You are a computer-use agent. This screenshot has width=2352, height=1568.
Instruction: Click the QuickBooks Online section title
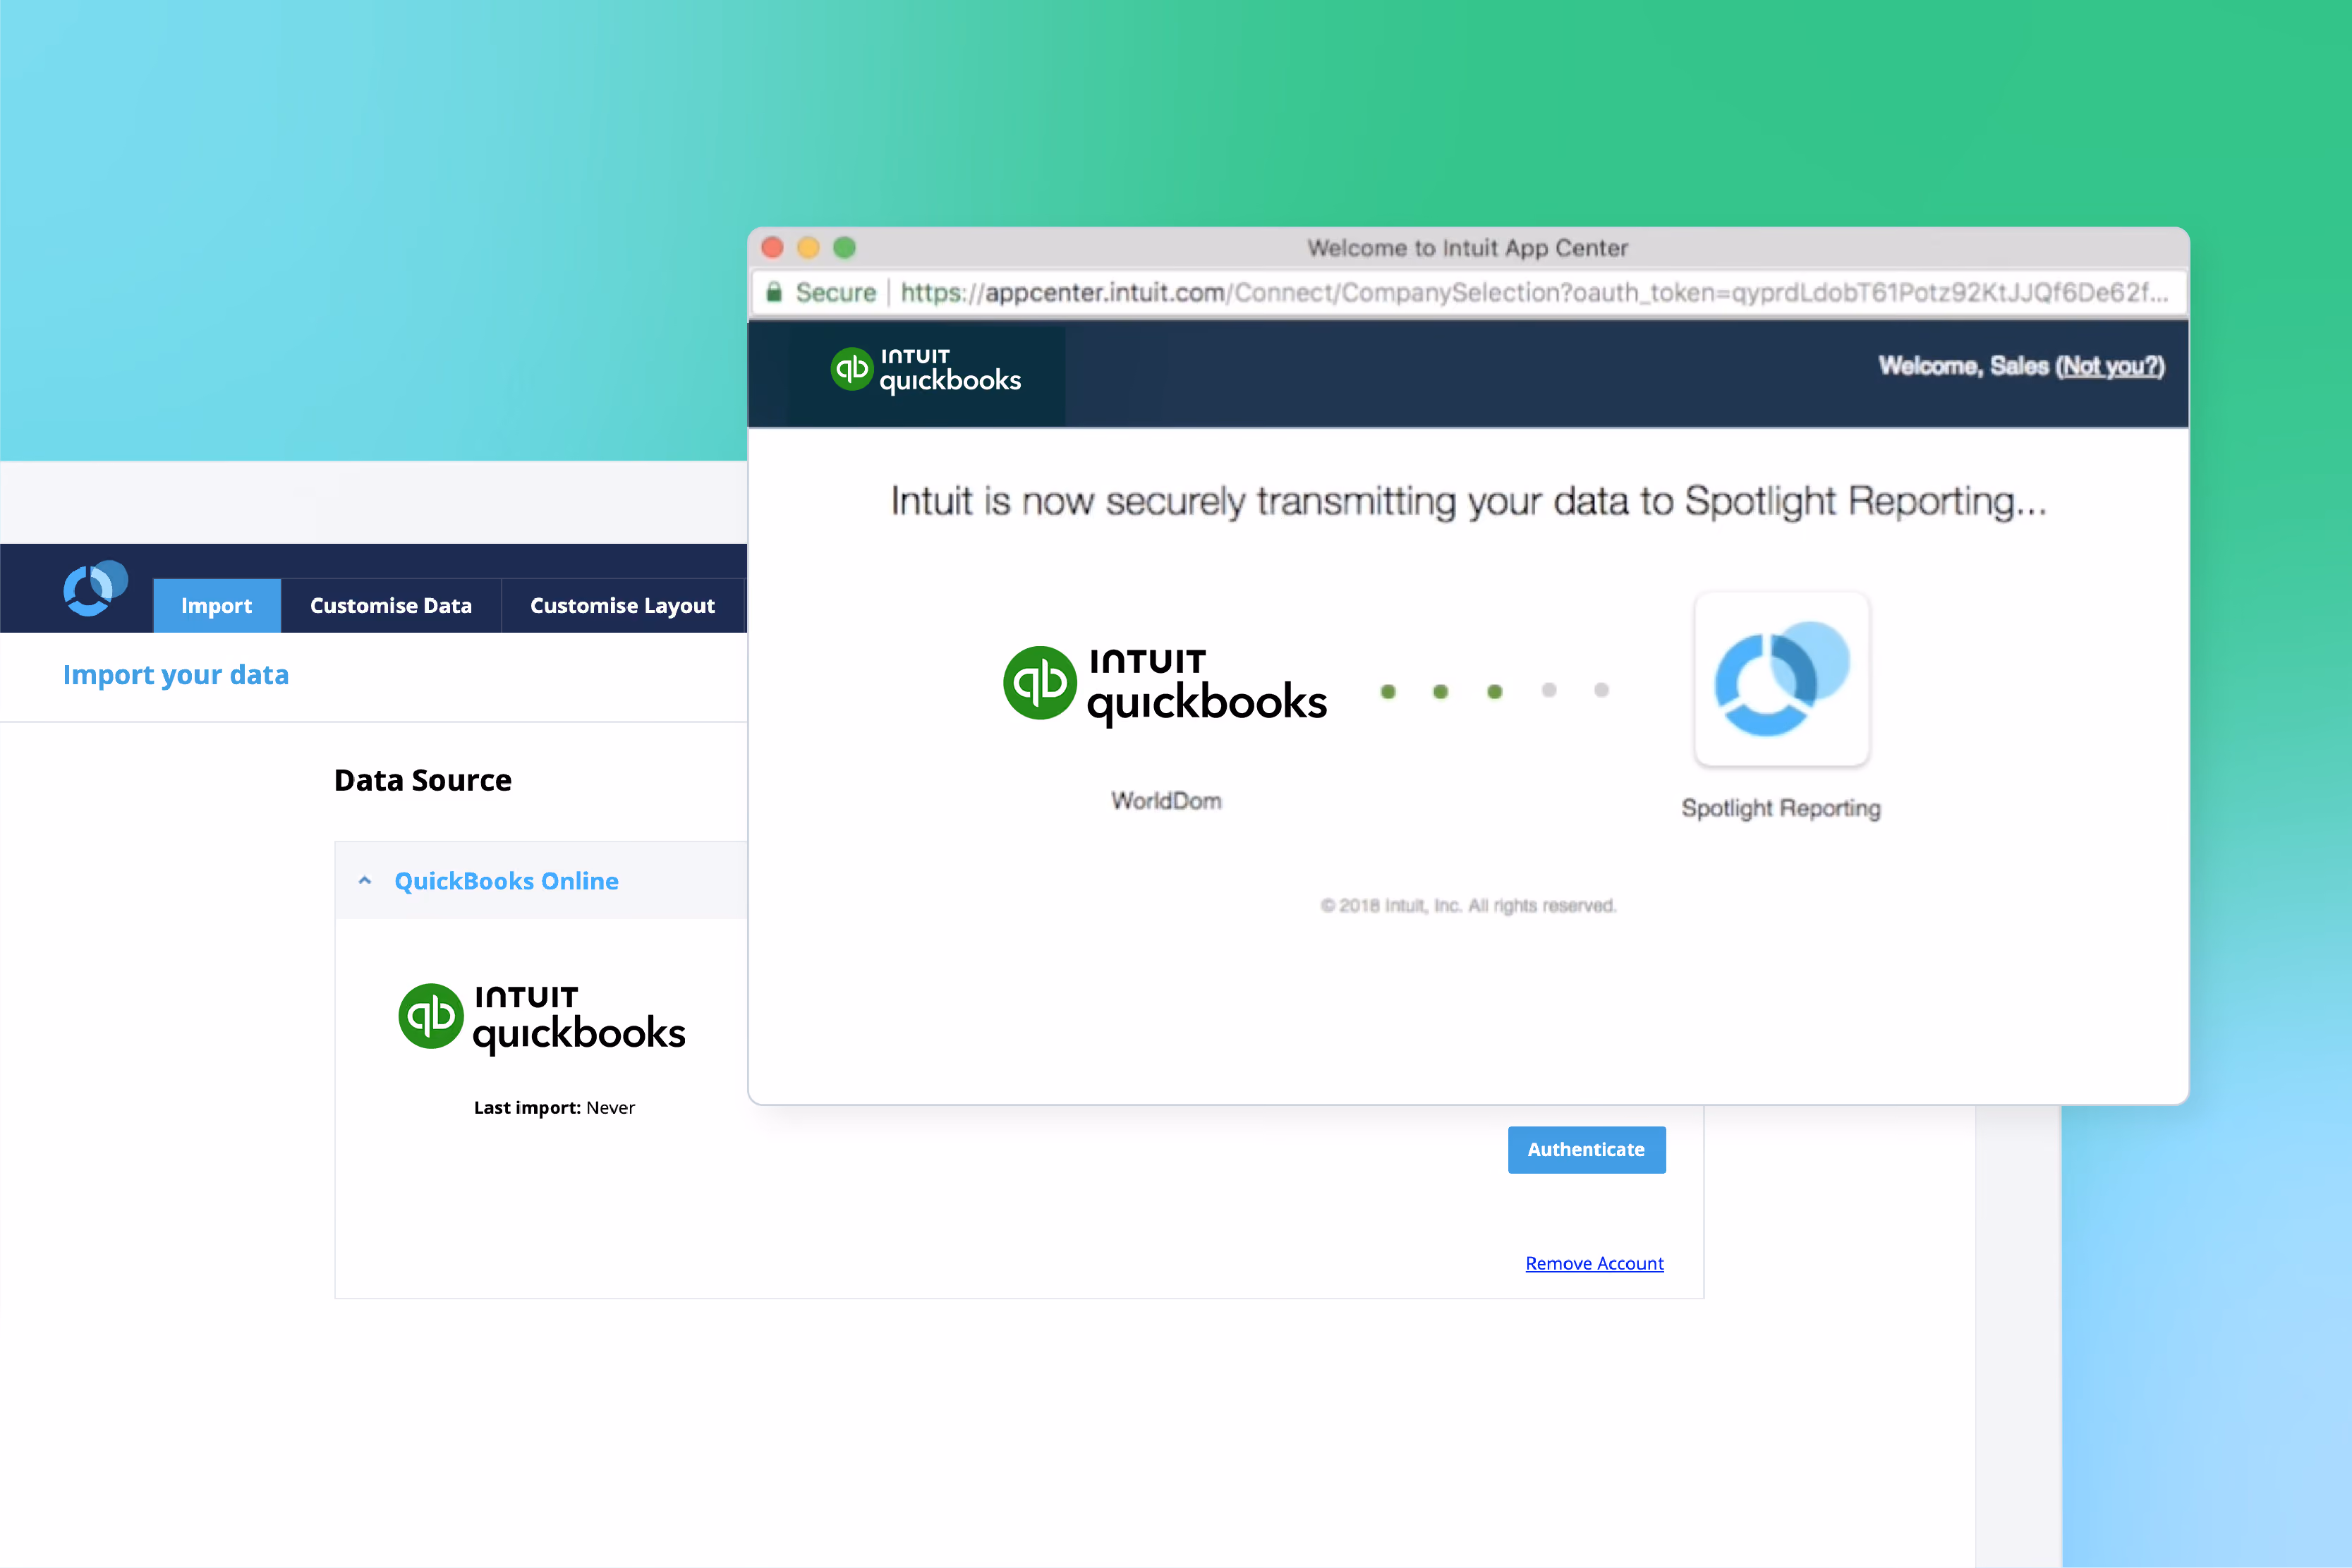pyautogui.click(x=506, y=881)
